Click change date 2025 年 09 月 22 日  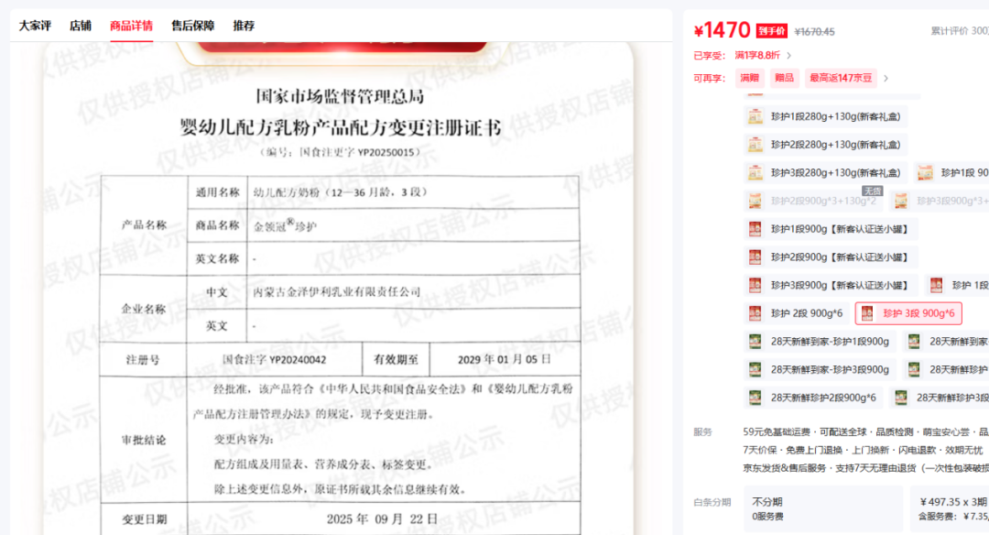[382, 519]
